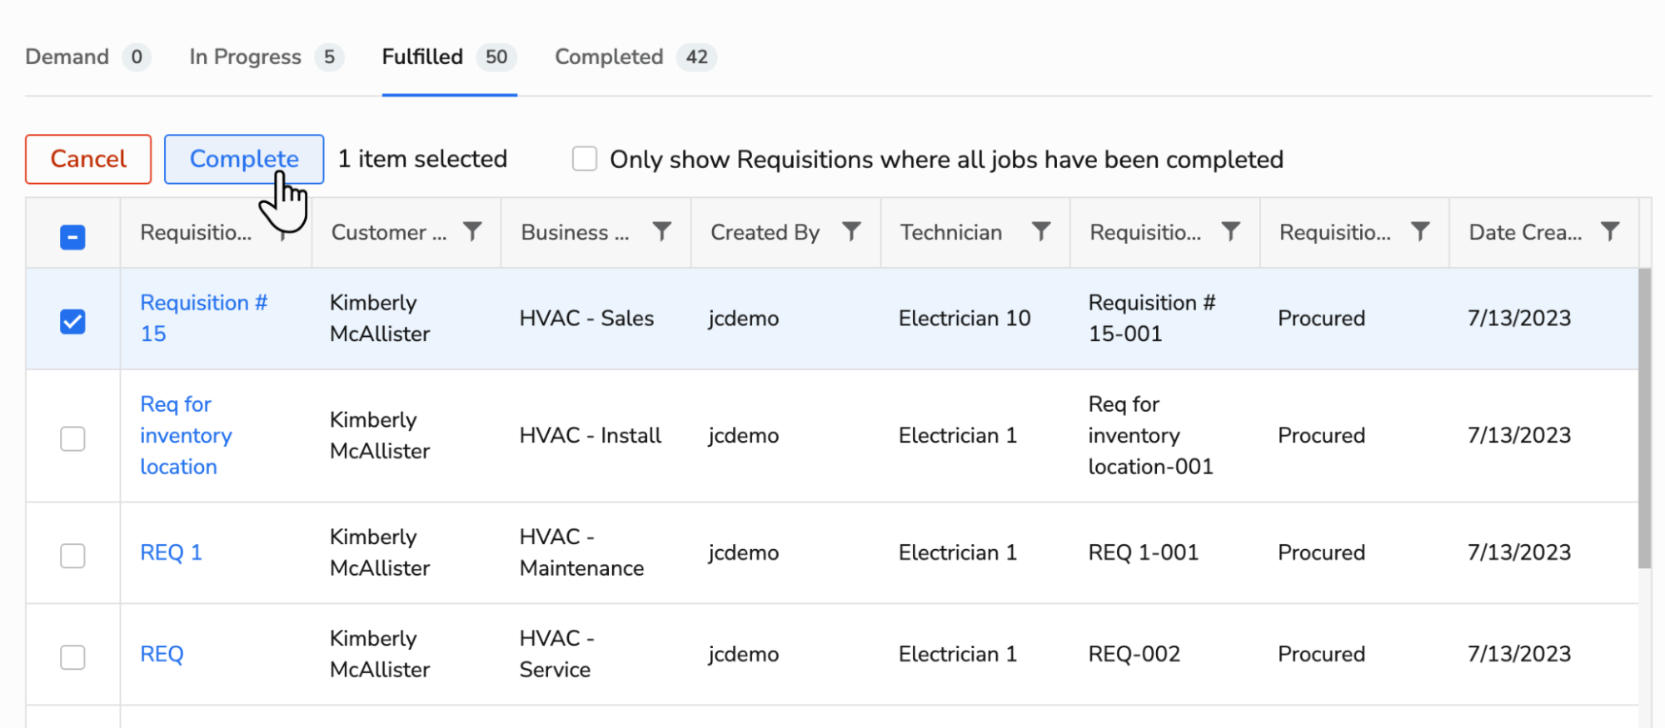1665x728 pixels.
Task: Toggle the header select-all checkbox
Action: (72, 237)
